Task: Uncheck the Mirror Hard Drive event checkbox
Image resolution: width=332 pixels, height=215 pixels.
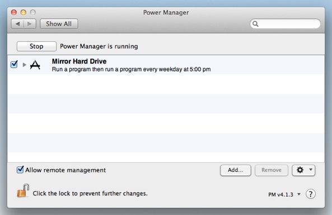Action: [x=14, y=64]
